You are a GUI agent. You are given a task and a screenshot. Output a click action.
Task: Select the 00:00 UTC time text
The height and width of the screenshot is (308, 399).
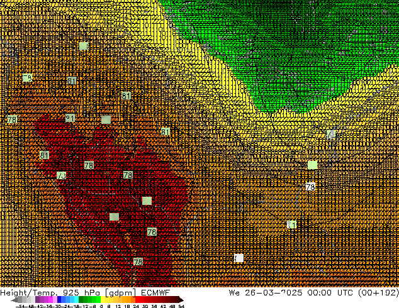(x=330, y=292)
